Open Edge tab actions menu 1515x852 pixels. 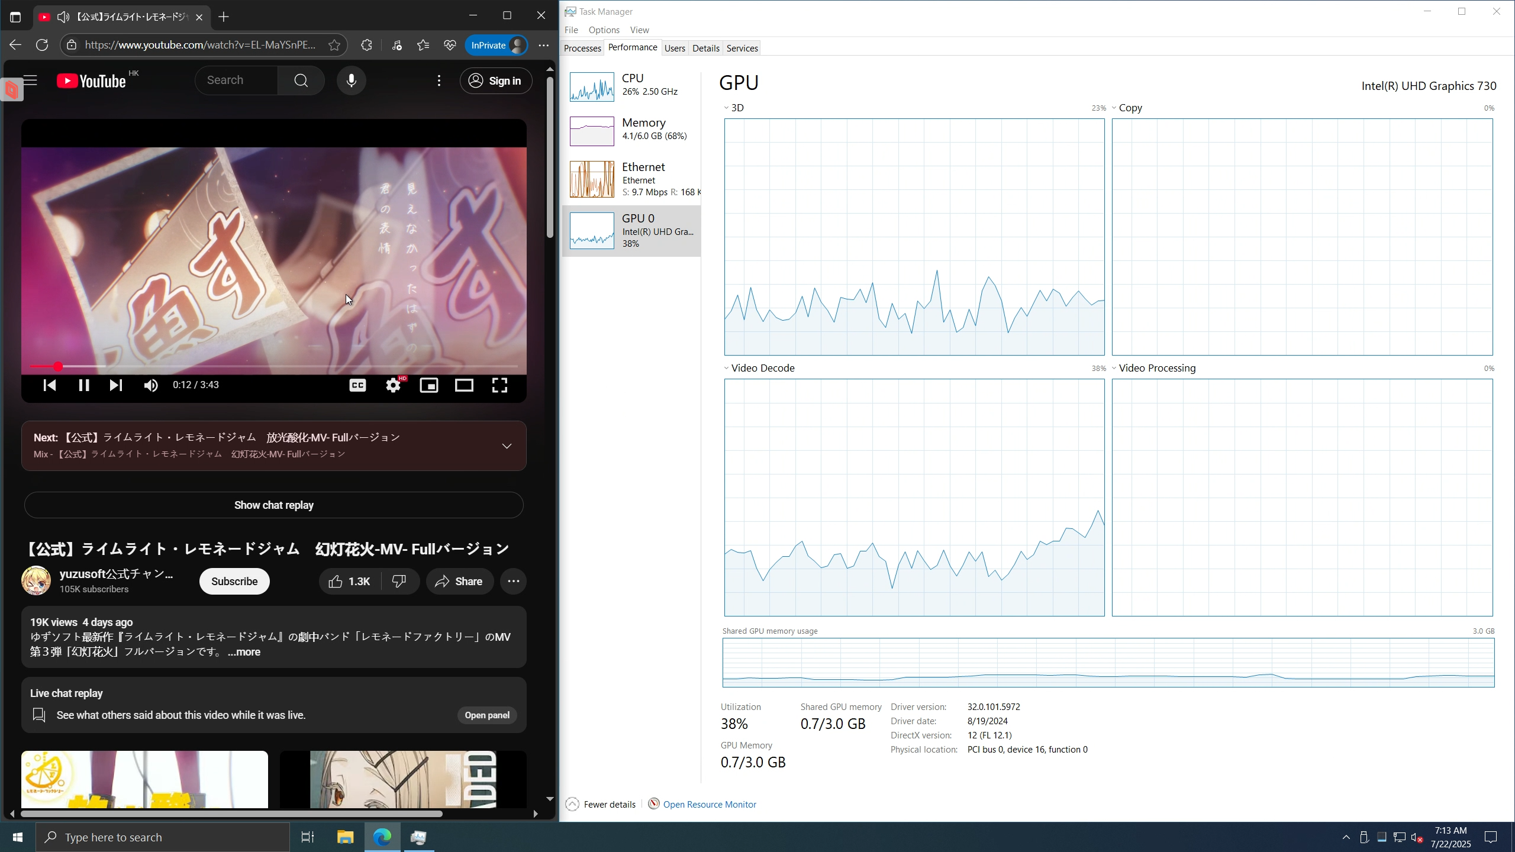[15, 17]
